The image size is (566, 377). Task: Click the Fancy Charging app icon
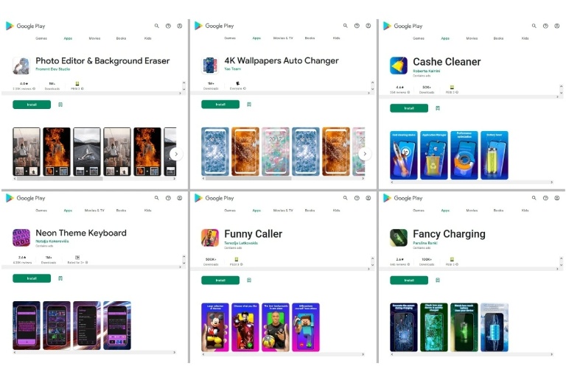pyautogui.click(x=399, y=237)
